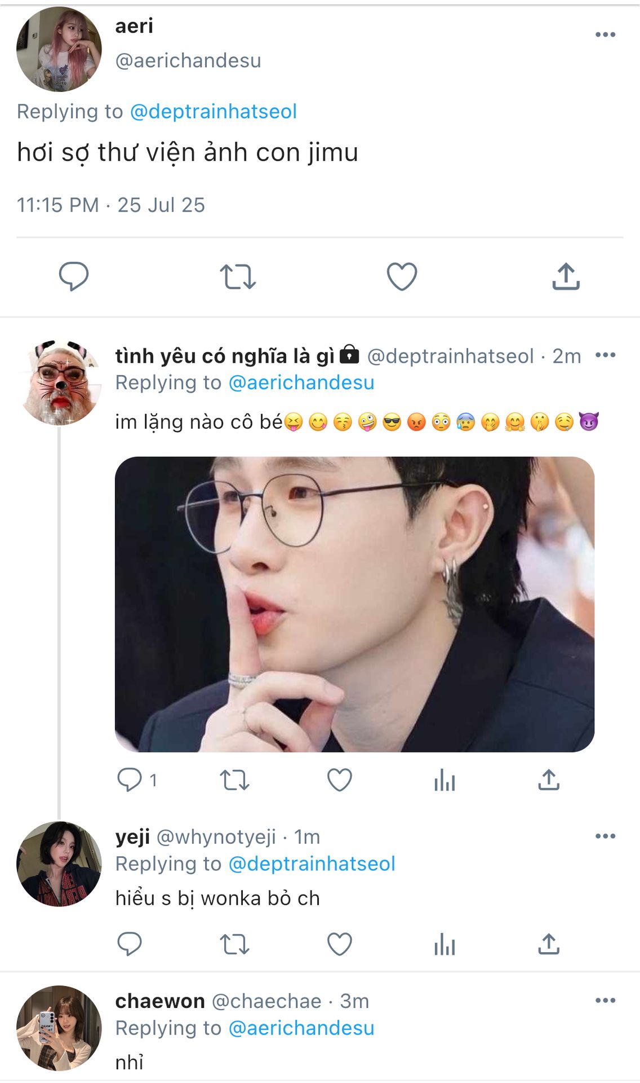This screenshot has height=1083, width=640.
Task: Open the @deptrainhatseol mention link under aeri
Action: (213, 112)
